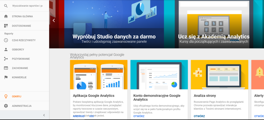Click the Pozyskiwanie acquisition arrows icon
264x120 pixels.
pos(6,59)
